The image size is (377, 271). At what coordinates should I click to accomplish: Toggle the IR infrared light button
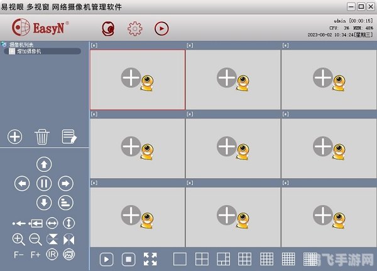[52, 255]
